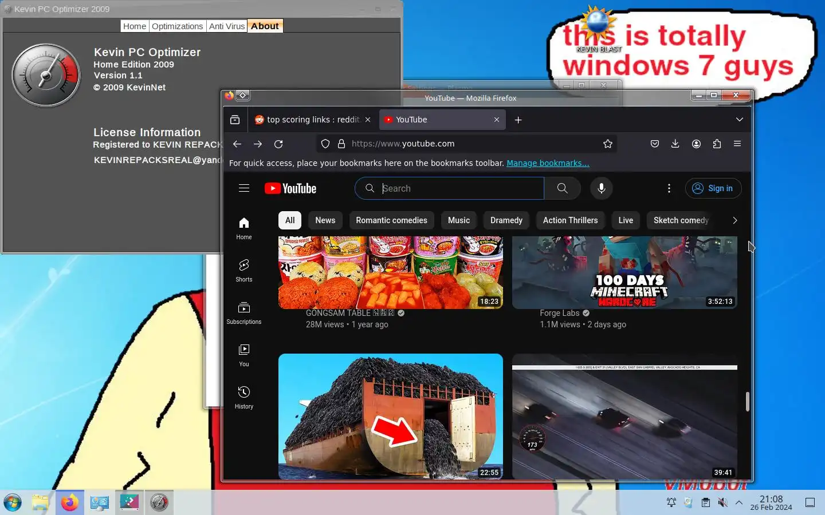
Task: Filter by Sketch comedy chip
Action: 681,220
